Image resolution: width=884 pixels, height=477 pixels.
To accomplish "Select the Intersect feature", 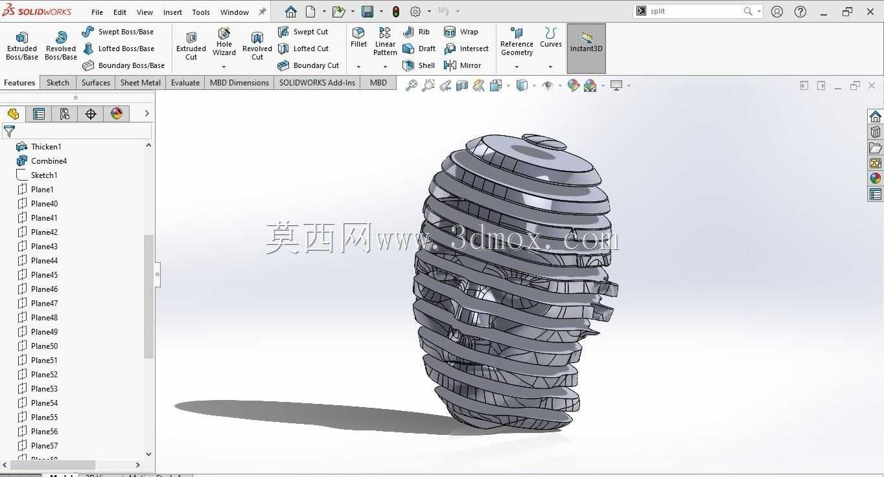I will pyautogui.click(x=467, y=49).
